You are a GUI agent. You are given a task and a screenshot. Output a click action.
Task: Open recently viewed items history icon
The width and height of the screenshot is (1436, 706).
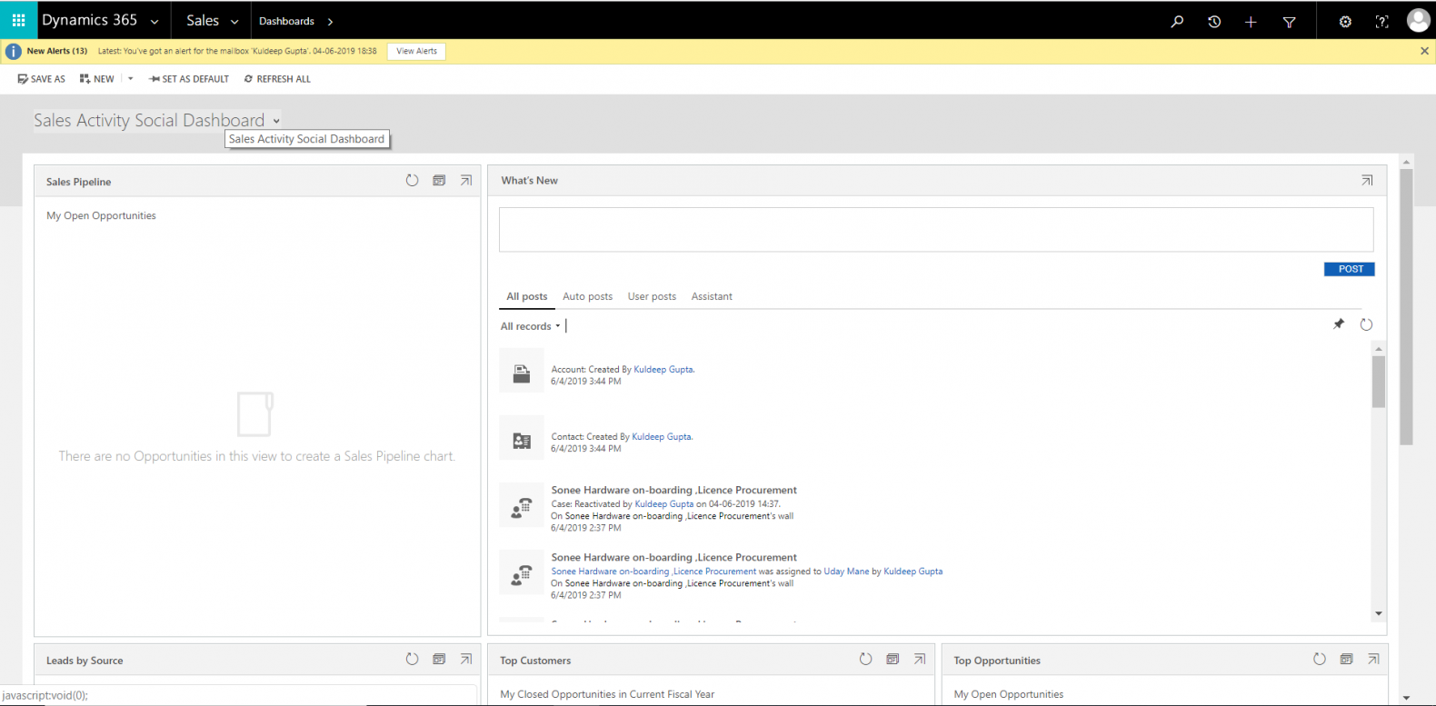(x=1214, y=22)
